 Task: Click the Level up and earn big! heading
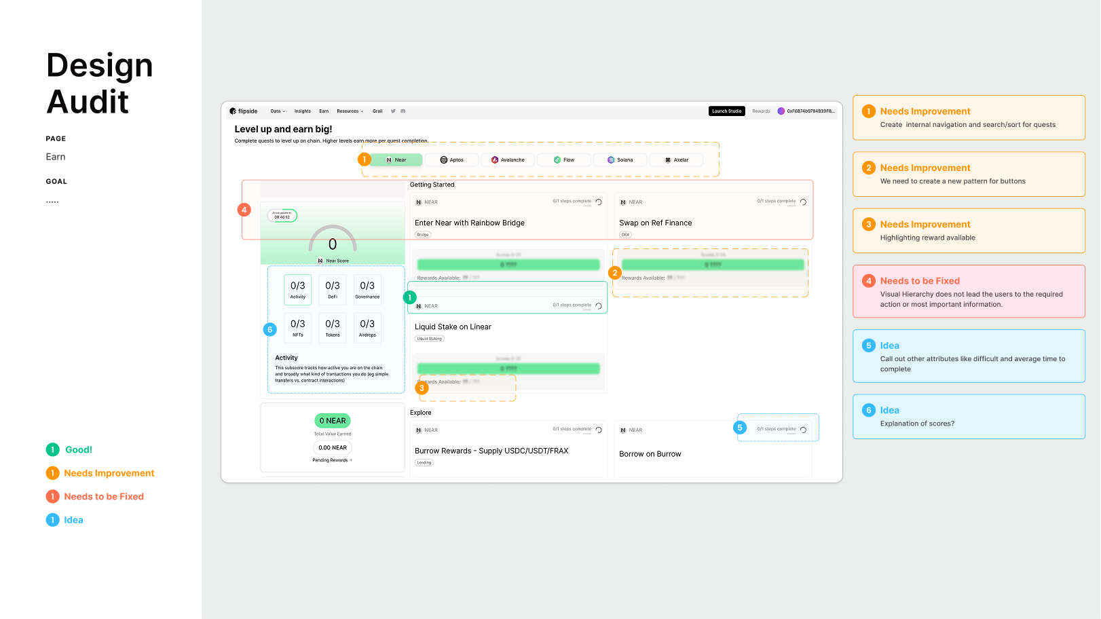tap(284, 129)
